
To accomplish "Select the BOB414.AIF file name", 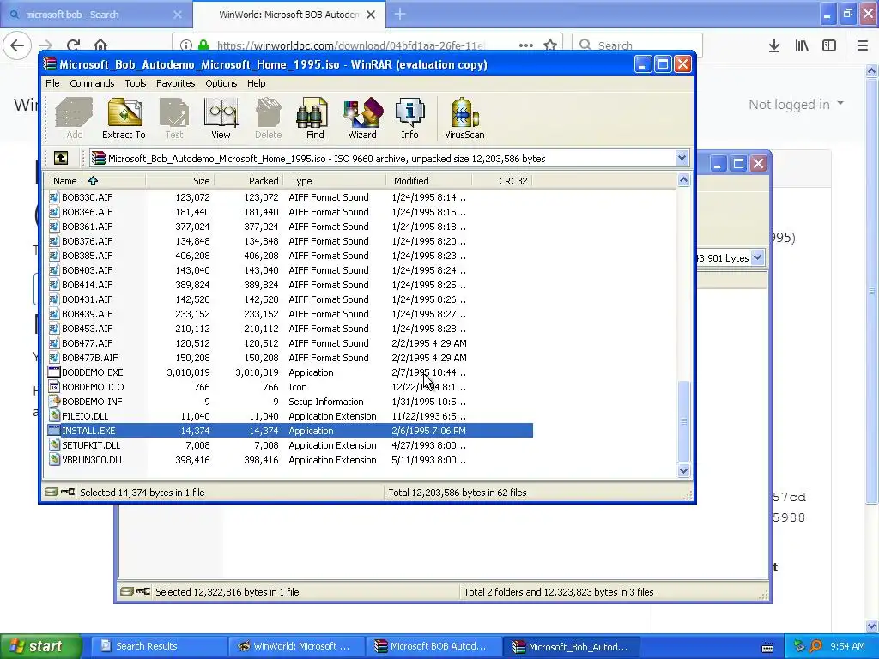I will (x=87, y=285).
